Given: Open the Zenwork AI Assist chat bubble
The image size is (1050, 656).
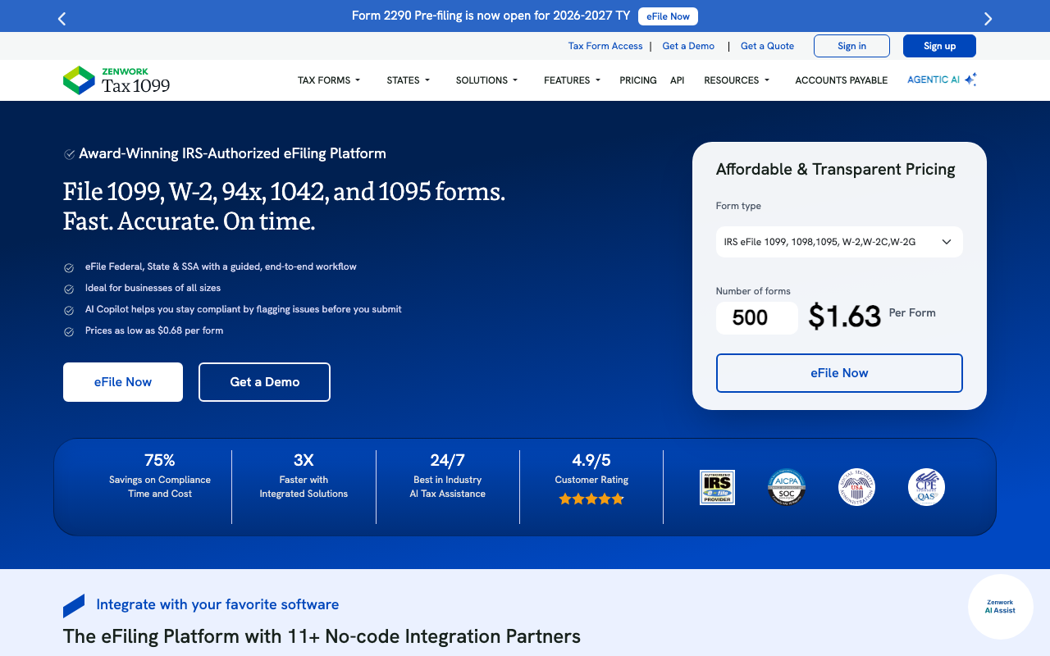Looking at the screenshot, I should pyautogui.click(x=1000, y=607).
